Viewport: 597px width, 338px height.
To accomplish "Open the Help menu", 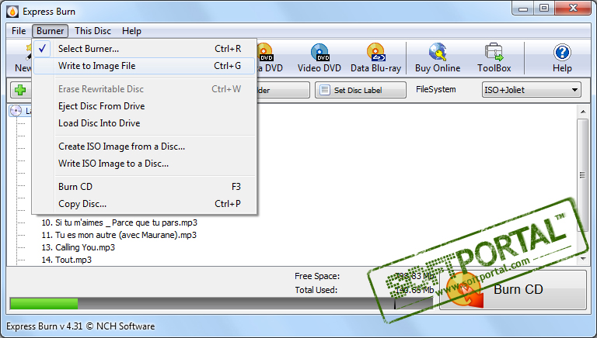I will coord(131,31).
